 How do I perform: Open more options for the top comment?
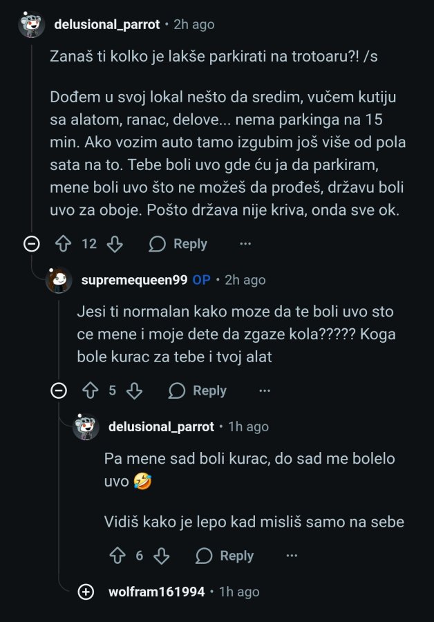pos(245,244)
